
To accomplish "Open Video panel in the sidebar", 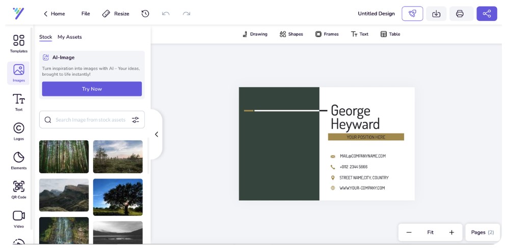I will pos(19,219).
